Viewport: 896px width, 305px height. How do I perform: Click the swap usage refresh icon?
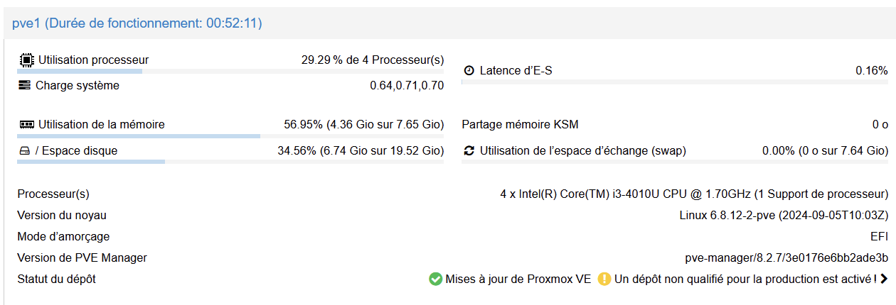pos(469,151)
